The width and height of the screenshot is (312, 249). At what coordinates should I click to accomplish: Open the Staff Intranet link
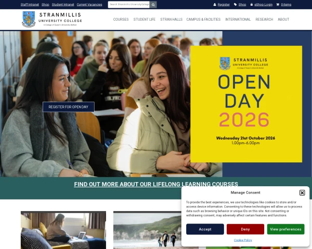point(30,5)
